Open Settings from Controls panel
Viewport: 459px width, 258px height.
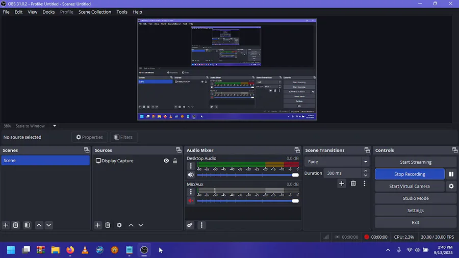(415, 211)
